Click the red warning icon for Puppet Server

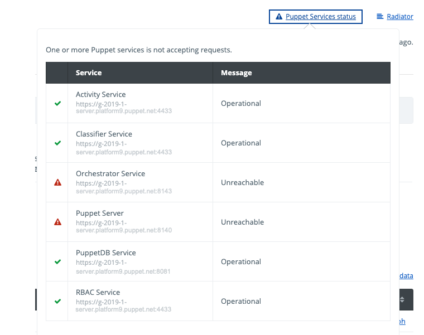[x=57, y=222]
